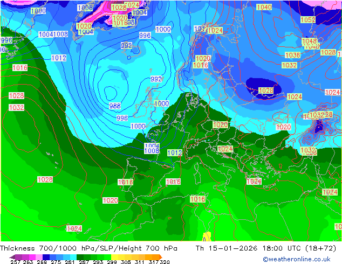
Task: Click the 1016 label at the left edge
Action: 20,68
